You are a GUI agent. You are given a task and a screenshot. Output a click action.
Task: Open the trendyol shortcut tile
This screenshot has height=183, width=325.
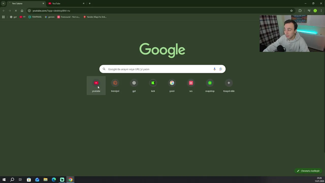pos(115,86)
